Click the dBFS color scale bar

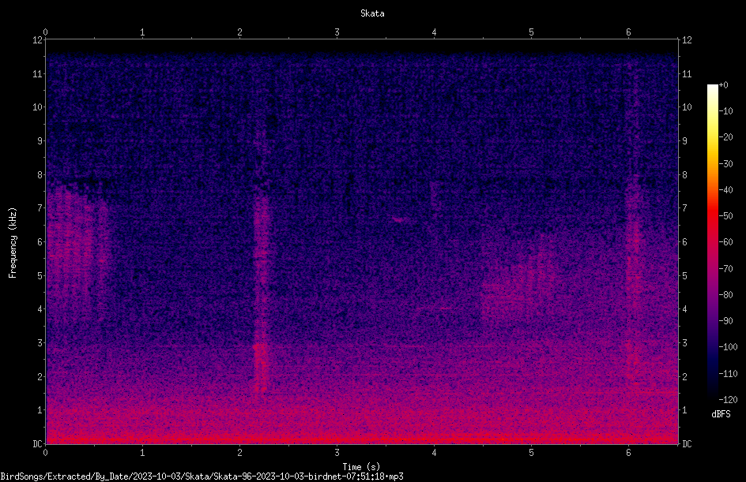point(712,241)
